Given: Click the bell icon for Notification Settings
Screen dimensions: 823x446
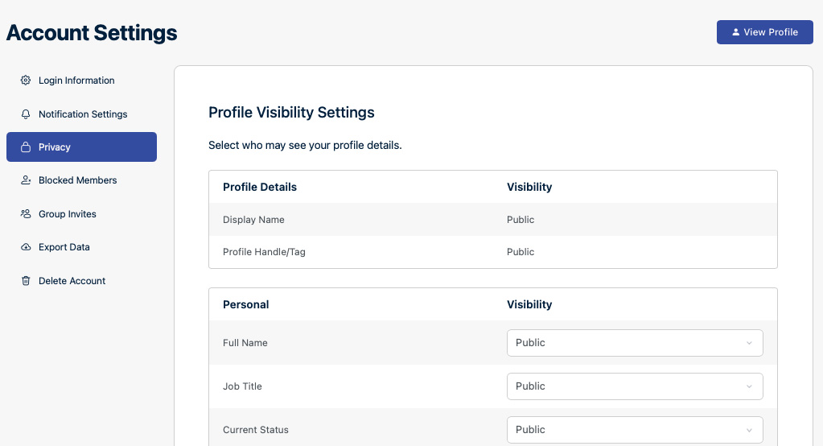Looking at the screenshot, I should coord(26,114).
